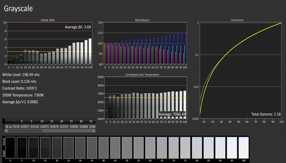Viewport: 286px width, 163px height.
Task: Select the grayscale swatch labeled 70
Action: tap(174, 148)
